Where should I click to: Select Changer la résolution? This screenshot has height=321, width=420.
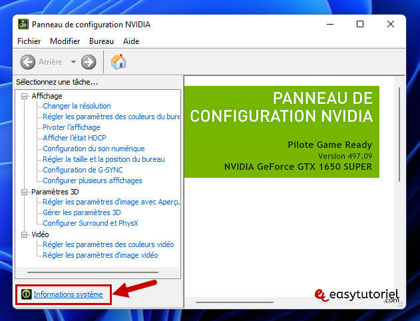click(x=77, y=106)
